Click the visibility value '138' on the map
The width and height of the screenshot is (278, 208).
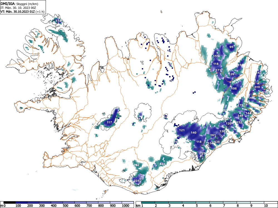coord(217,142)
